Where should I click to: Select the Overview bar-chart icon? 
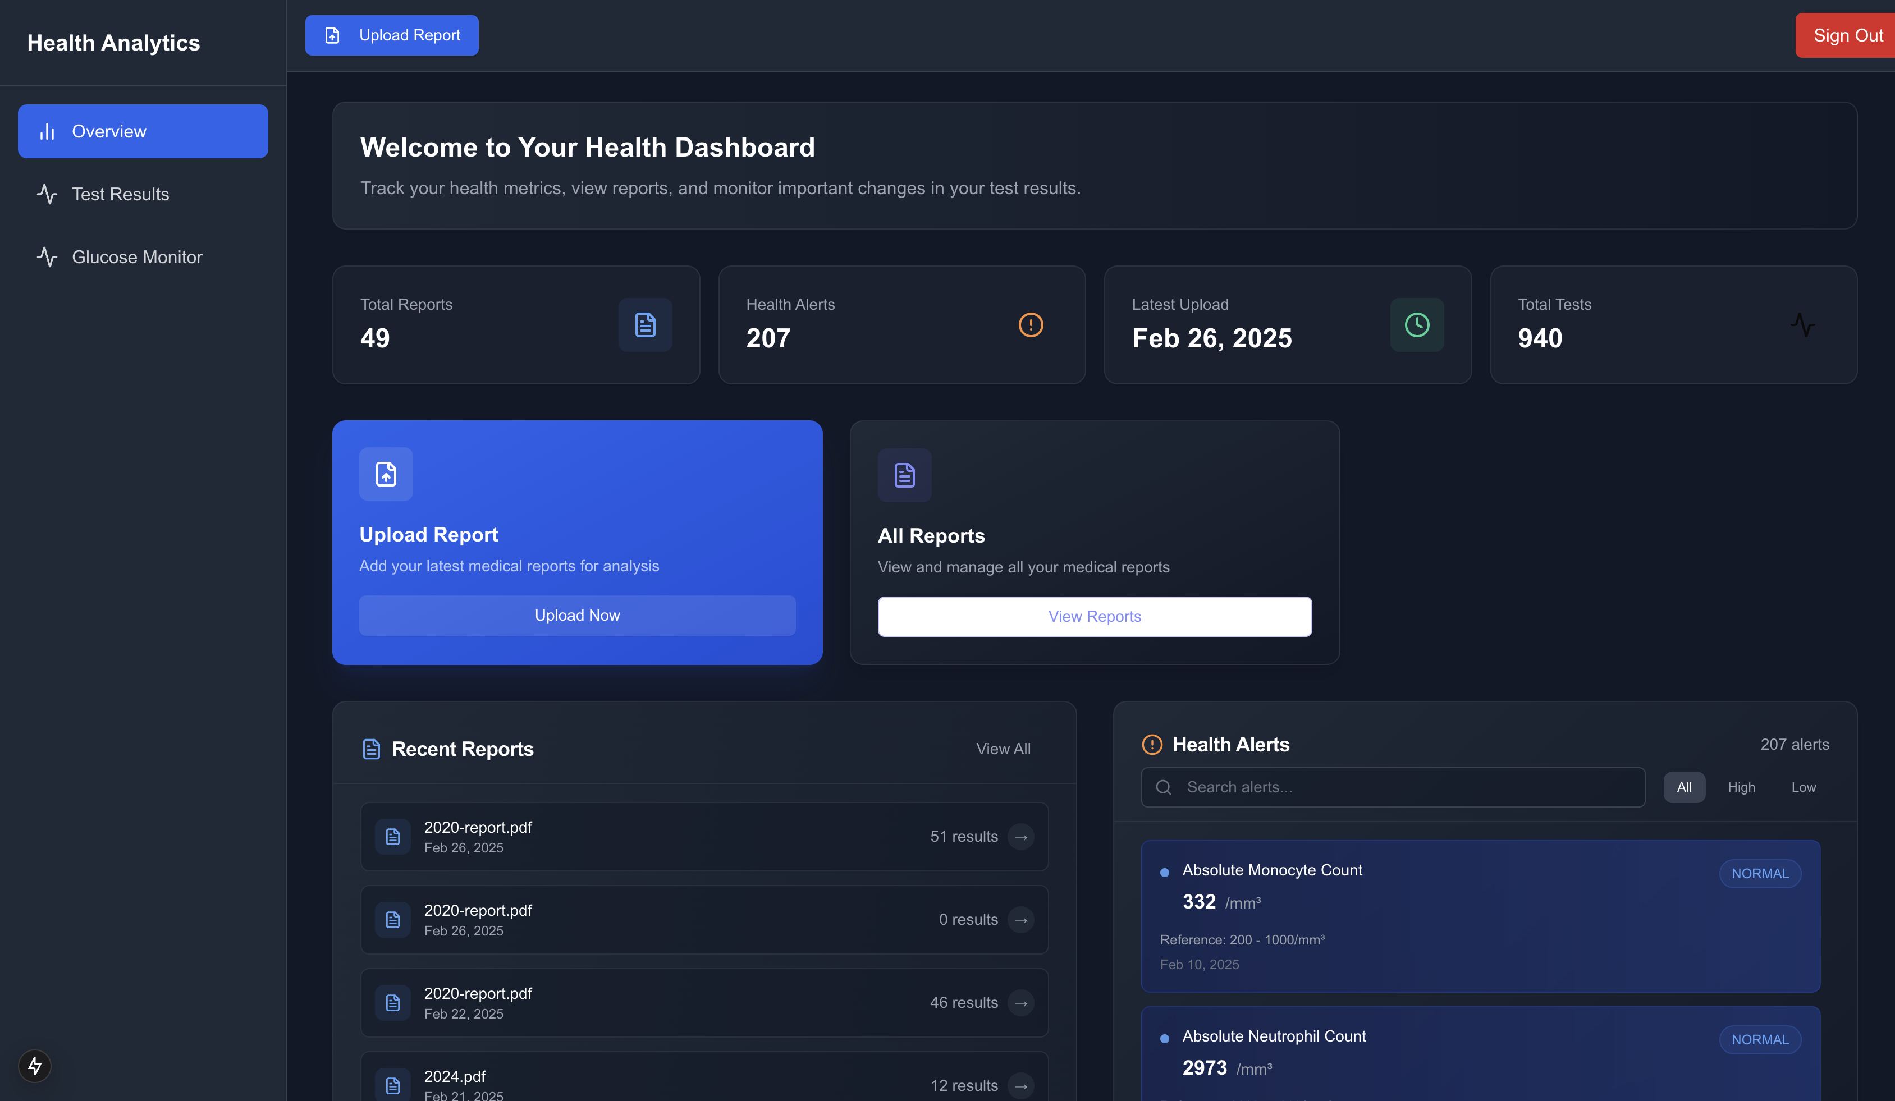[47, 131]
